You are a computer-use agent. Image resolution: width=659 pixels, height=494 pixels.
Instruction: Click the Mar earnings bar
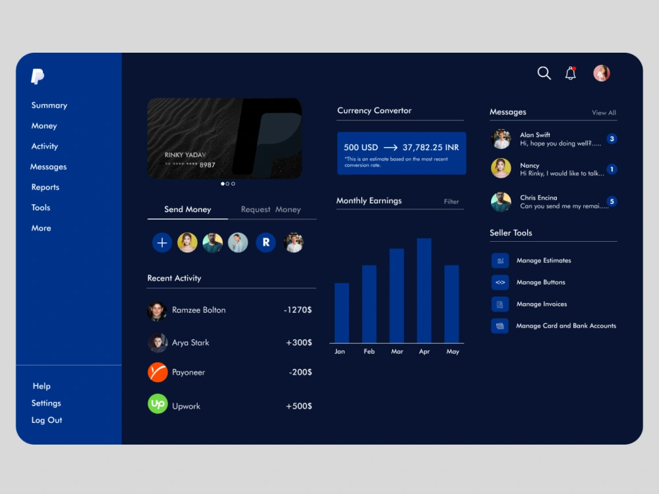(397, 296)
